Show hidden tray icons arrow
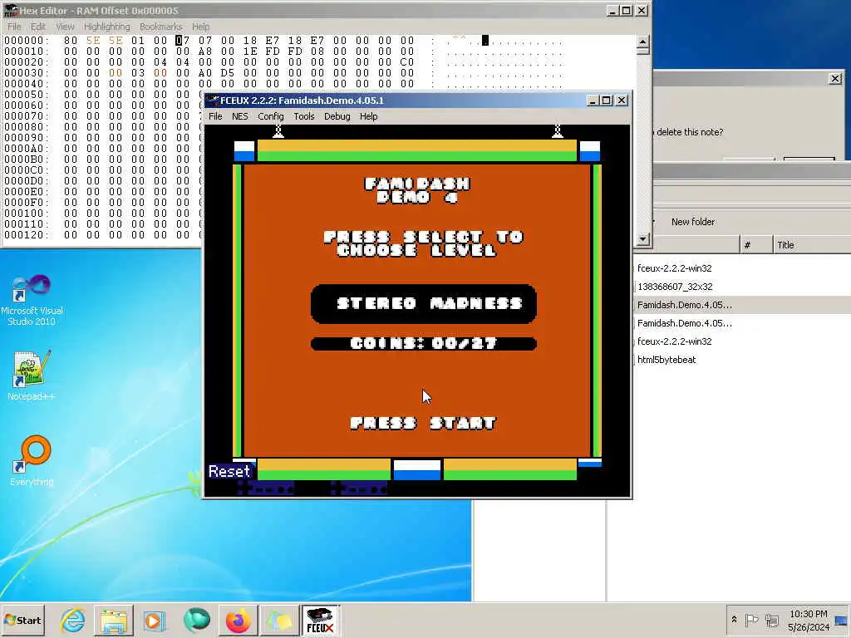This screenshot has height=638, width=851. tap(735, 620)
